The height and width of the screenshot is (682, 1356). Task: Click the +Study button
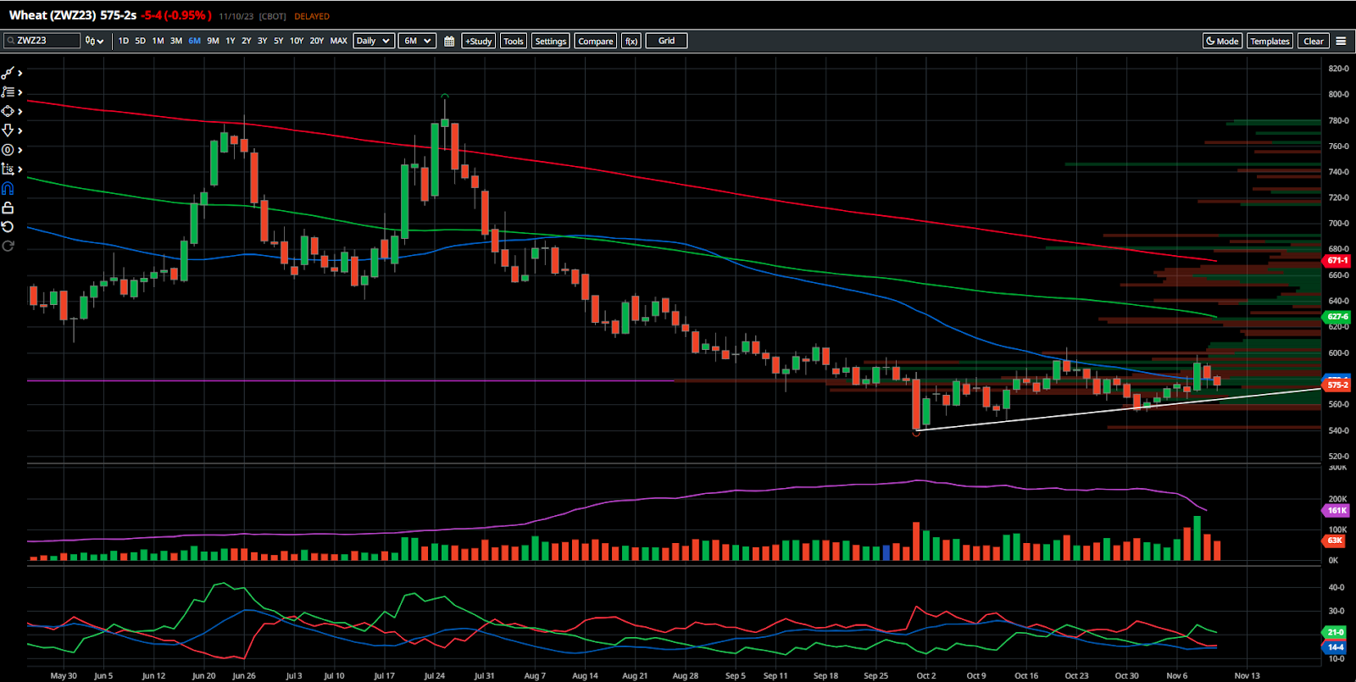pos(478,41)
